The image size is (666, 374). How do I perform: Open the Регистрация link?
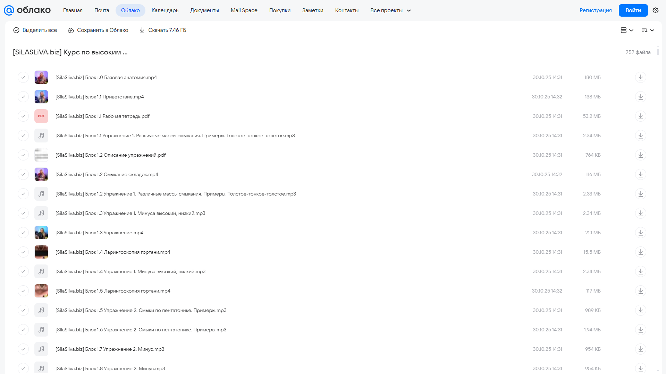[595, 10]
